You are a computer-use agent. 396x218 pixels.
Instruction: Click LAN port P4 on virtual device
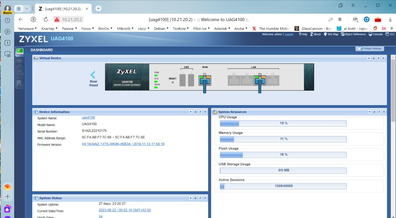pos(260,80)
